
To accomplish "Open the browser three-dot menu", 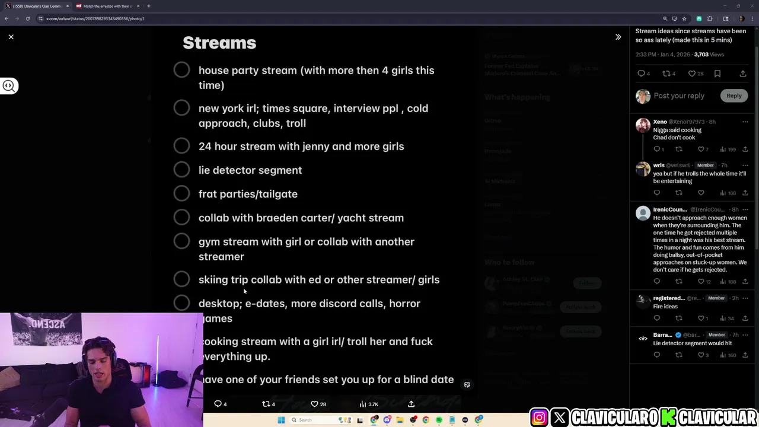I will pyautogui.click(x=752, y=18).
